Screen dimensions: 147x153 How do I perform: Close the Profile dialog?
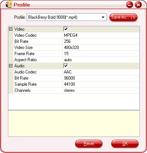[138, 5]
